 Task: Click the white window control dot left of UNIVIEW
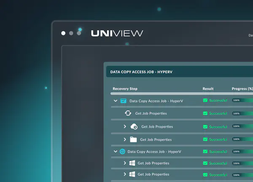coord(63,33)
